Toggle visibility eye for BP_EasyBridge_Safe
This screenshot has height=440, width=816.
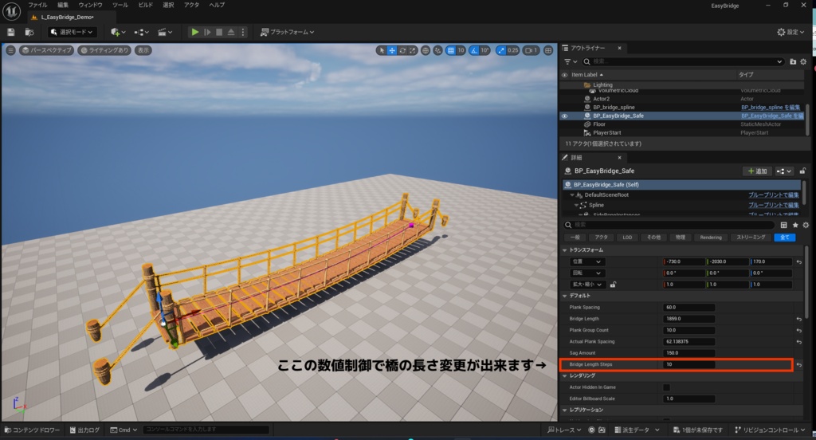(x=564, y=116)
